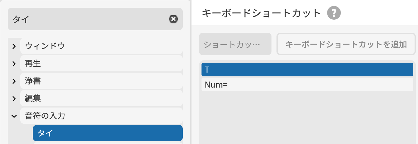
Task: Click the shortcut entry input field
Action: point(235,44)
